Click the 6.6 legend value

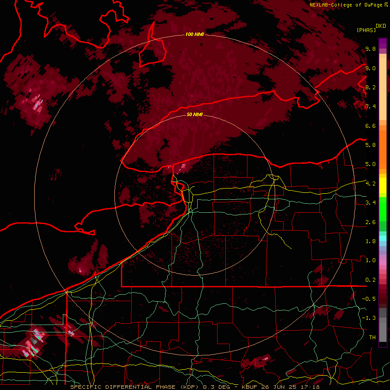tap(370, 126)
